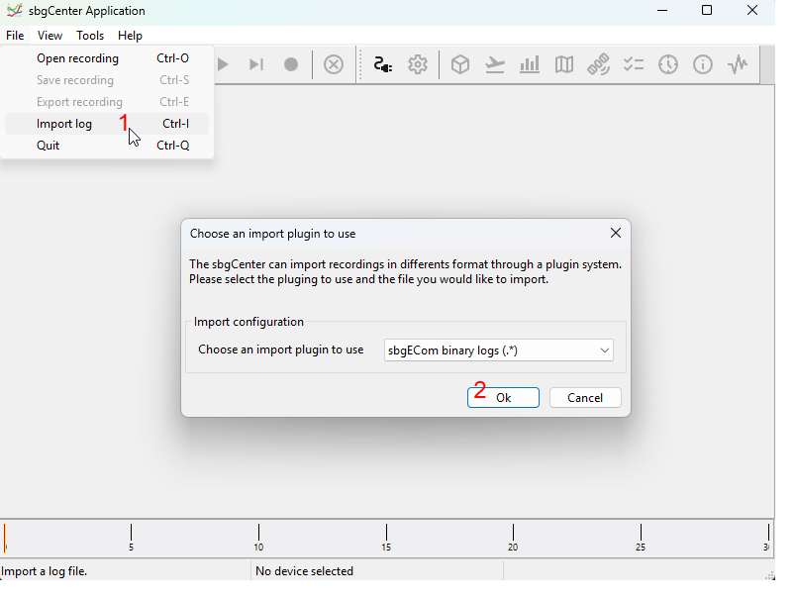795x600 pixels.
Task: Choose Open recording menu entry
Action: coord(77,58)
